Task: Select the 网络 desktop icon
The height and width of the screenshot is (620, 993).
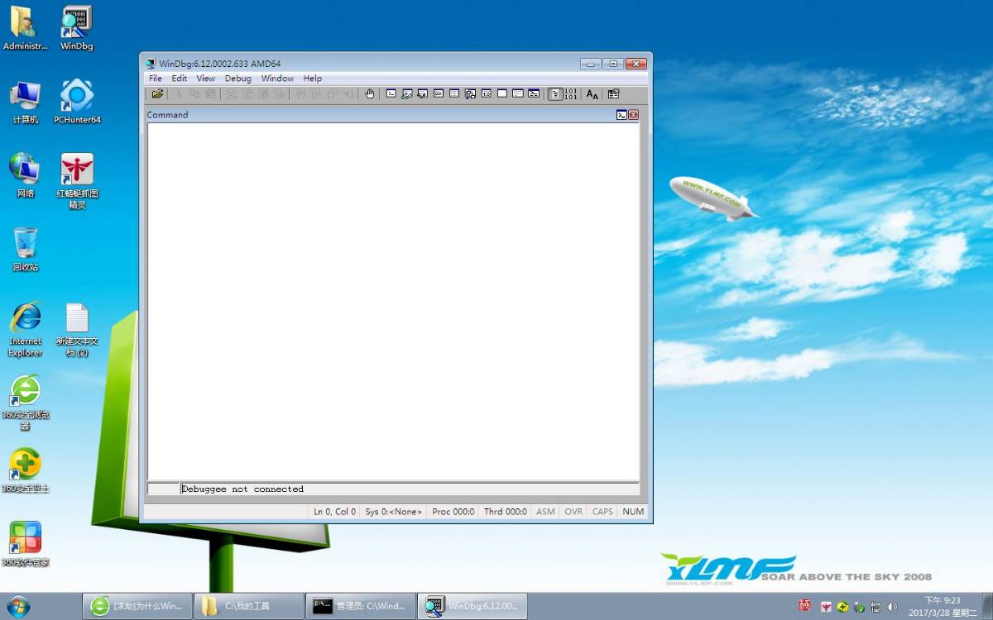Action: 25,176
